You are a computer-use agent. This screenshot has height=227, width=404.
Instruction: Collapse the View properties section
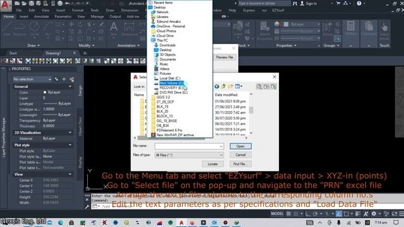[x=70, y=174]
